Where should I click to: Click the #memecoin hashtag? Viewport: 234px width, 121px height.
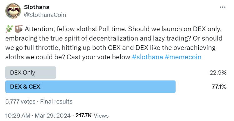click(183, 57)
